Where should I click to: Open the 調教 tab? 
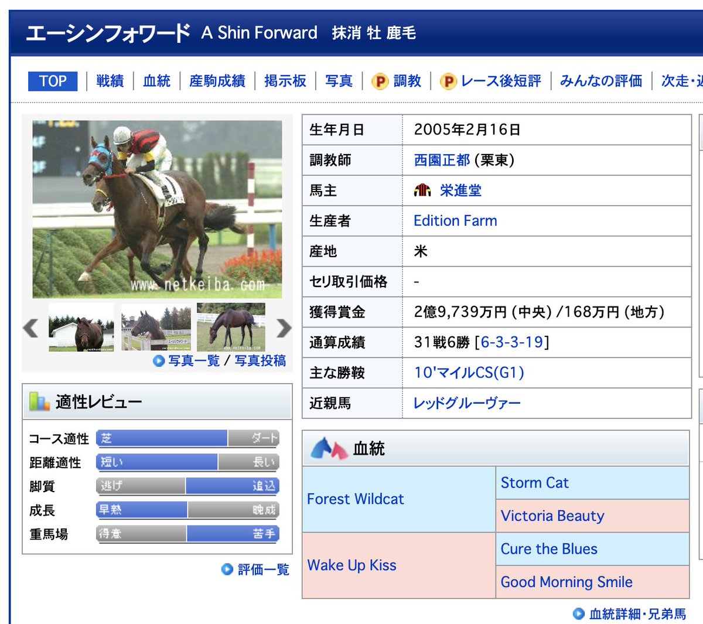[x=407, y=81]
